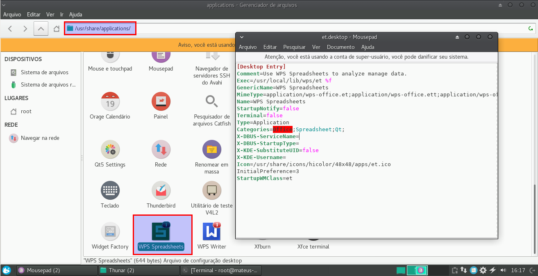Open Arquivo menu in file manager
Screen dimensions: 538x276
point(12,14)
